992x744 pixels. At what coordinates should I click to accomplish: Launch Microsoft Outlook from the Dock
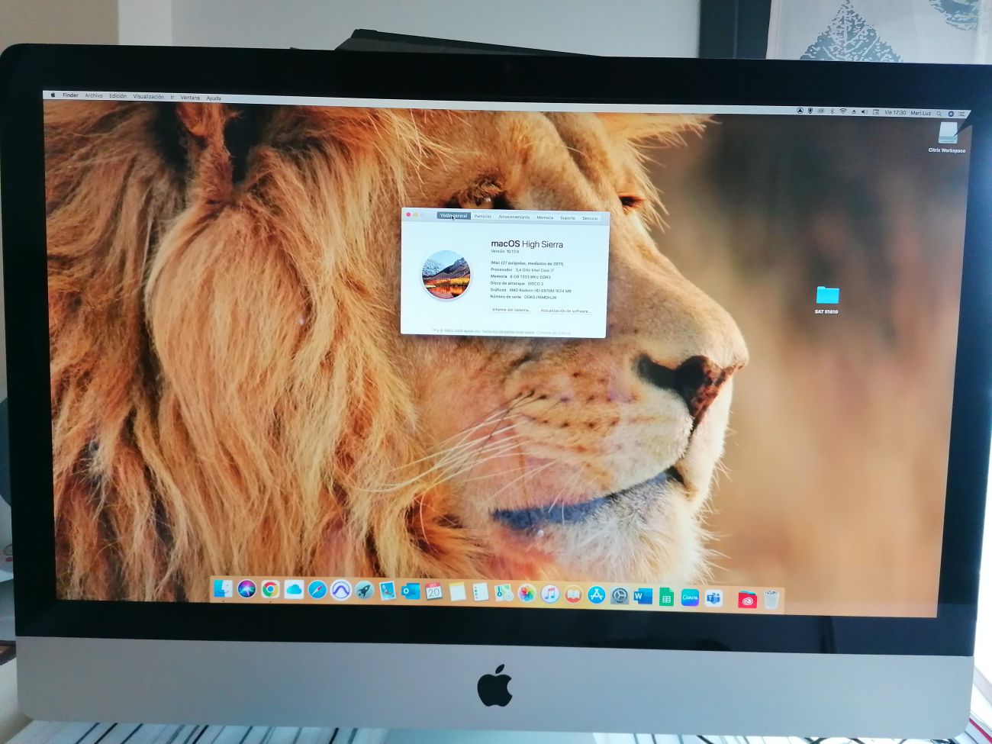point(411,591)
